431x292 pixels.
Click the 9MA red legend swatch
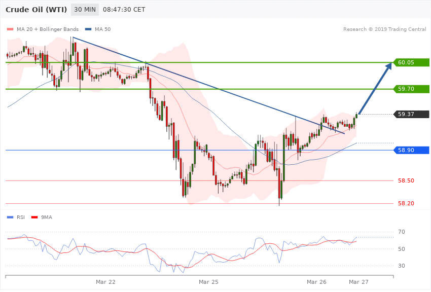coord(34,217)
